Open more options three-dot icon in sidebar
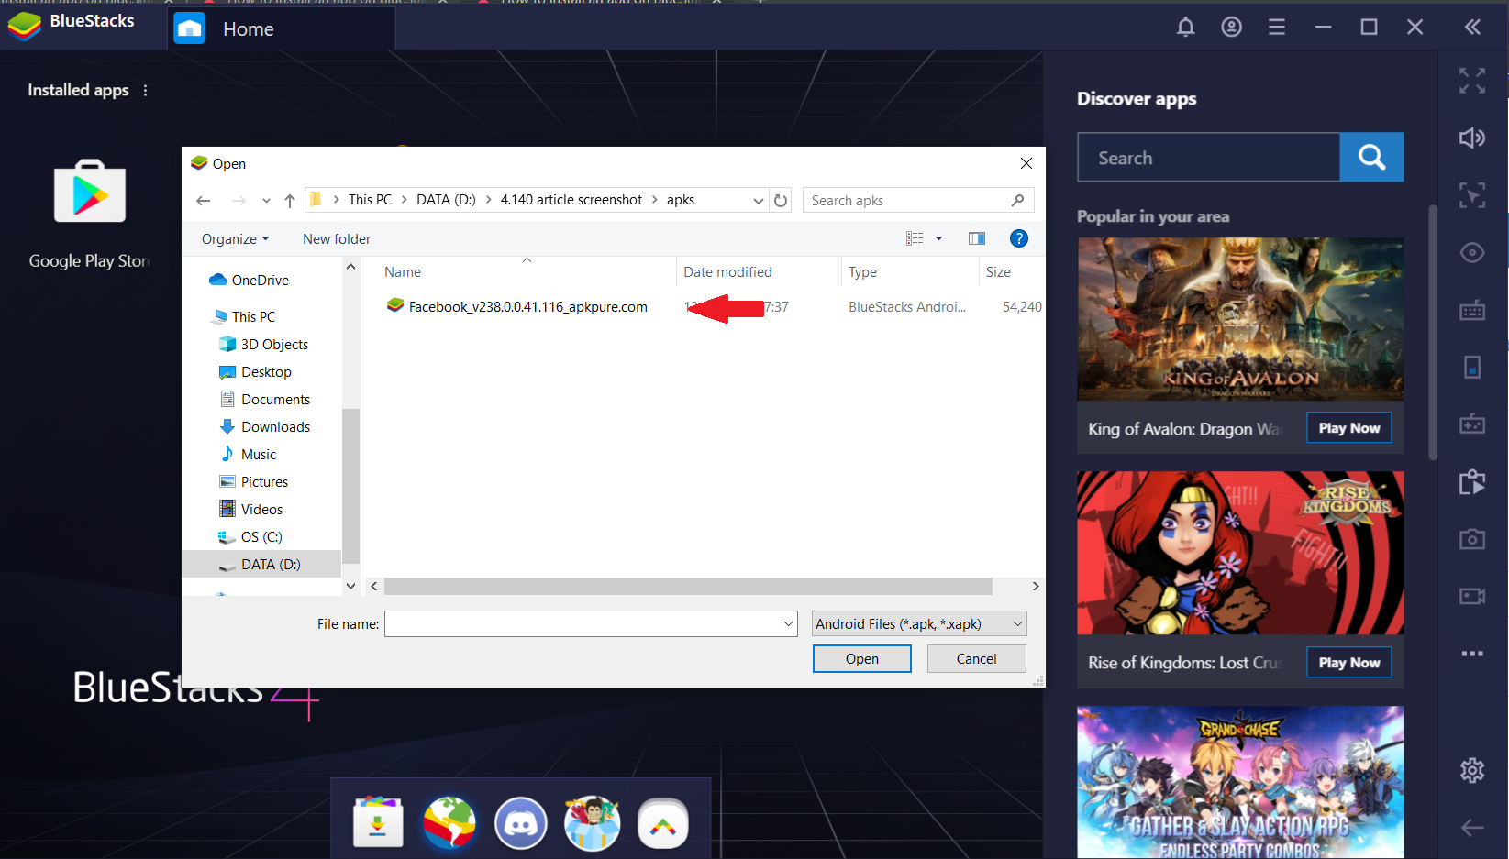Screen dimensions: 1509x859 1472,654
